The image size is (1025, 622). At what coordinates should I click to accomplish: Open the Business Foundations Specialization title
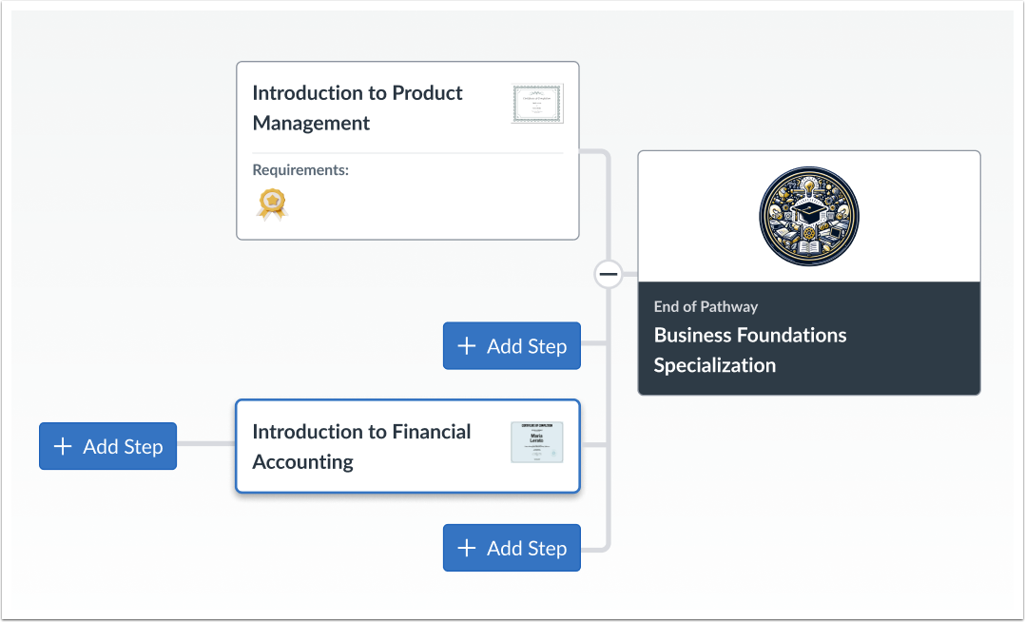[x=749, y=349]
